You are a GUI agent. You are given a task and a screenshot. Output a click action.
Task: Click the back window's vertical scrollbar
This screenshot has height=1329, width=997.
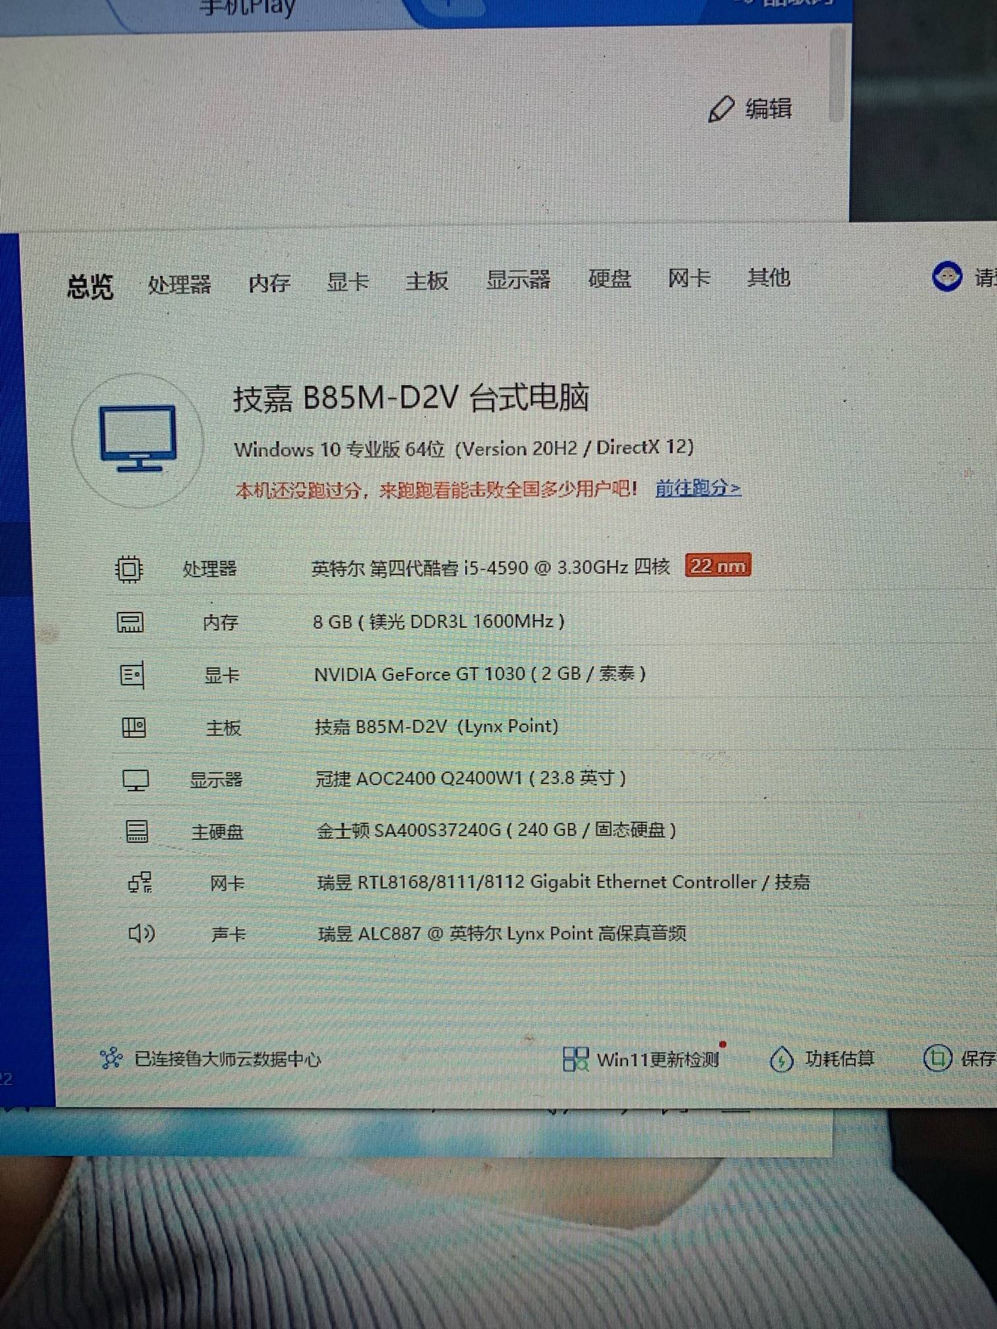click(836, 74)
